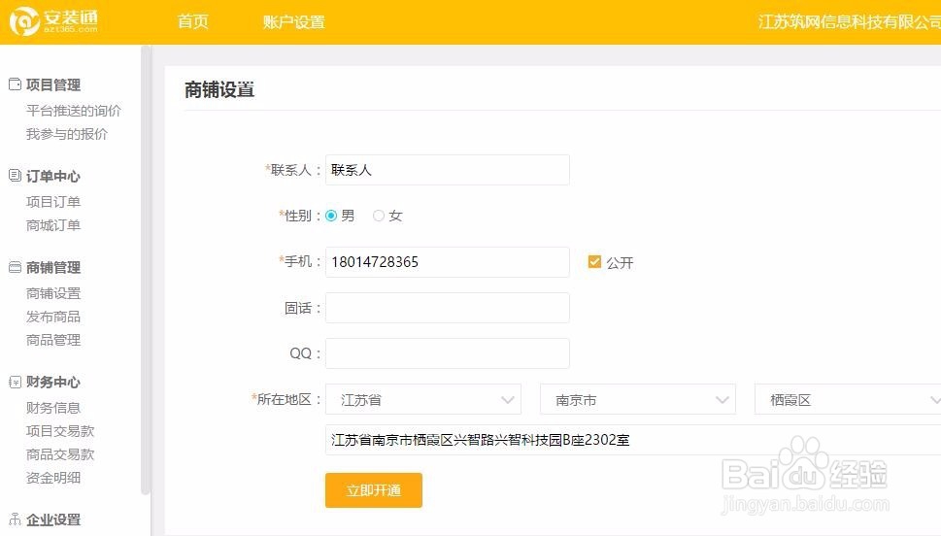This screenshot has width=941, height=536.
Task: Click the QQ input field
Action: [447, 352]
